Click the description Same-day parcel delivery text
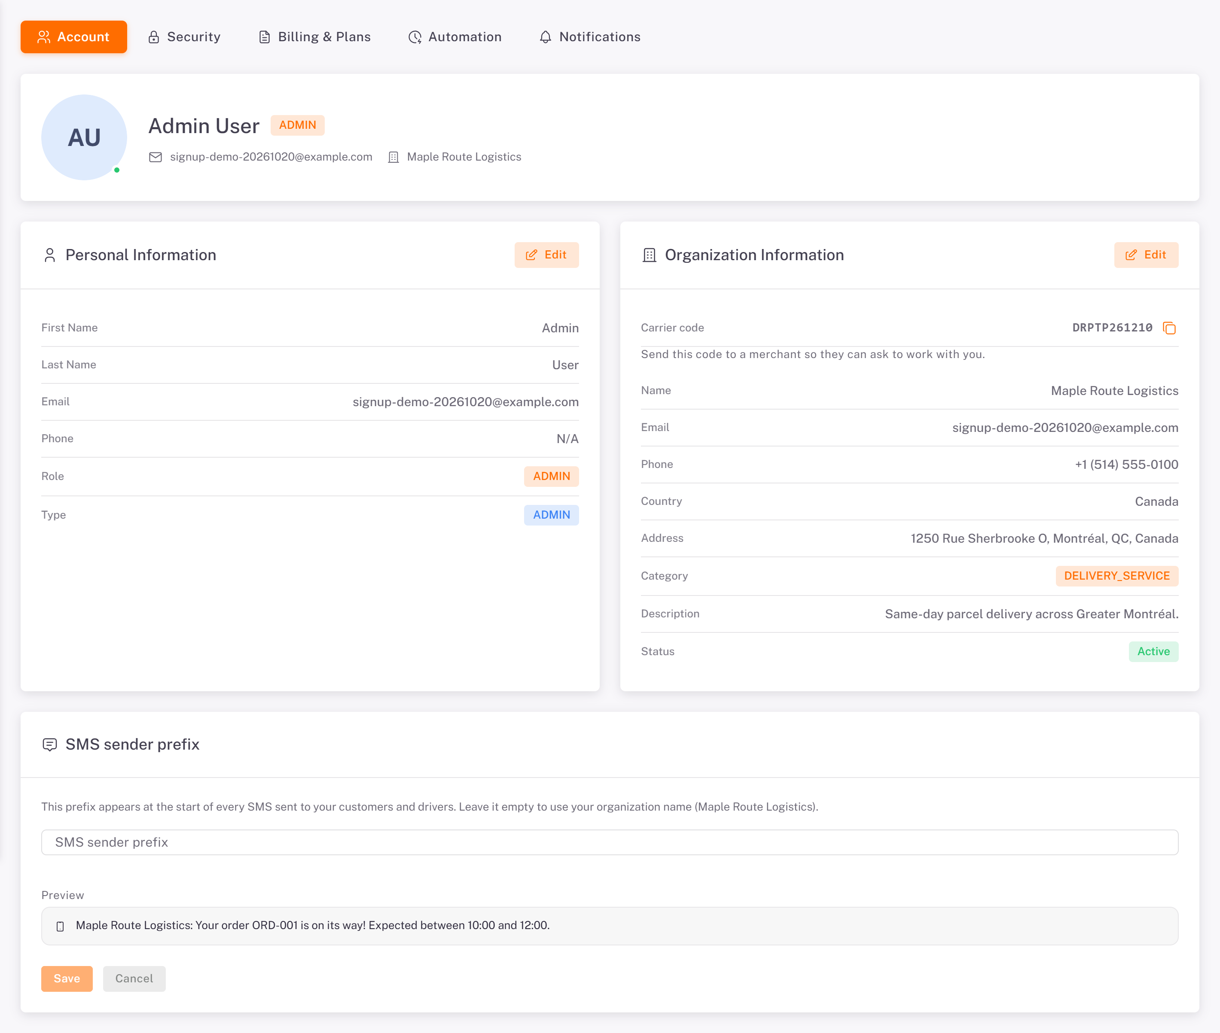The image size is (1220, 1033). [1031, 614]
